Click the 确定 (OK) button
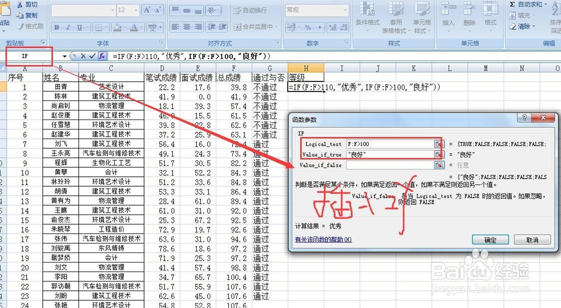This screenshot has height=308, width=561. coord(490,240)
